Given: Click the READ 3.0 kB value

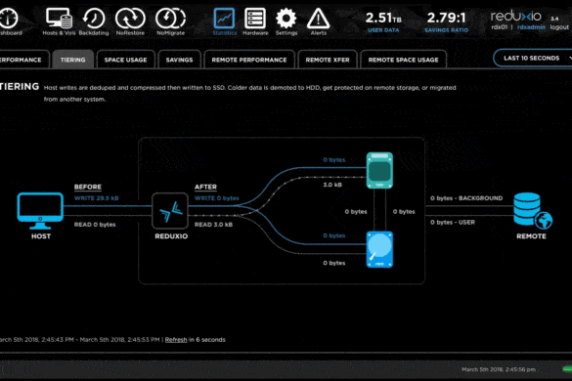Looking at the screenshot, I should click(x=213, y=225).
